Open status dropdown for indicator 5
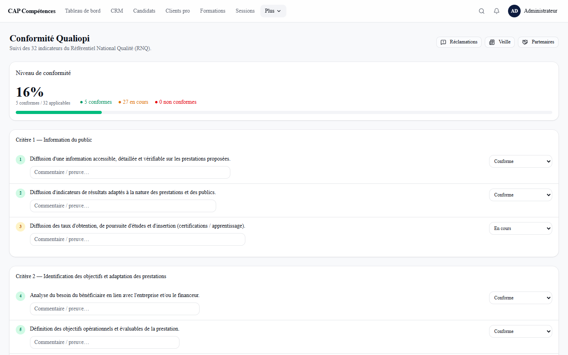 point(521,331)
